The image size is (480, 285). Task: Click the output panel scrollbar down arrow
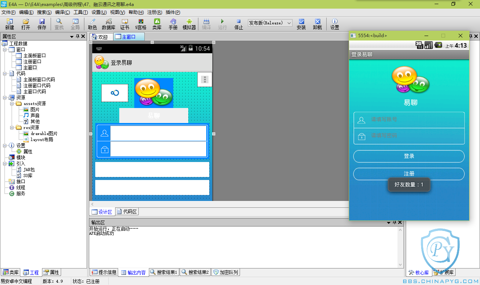point(400,265)
